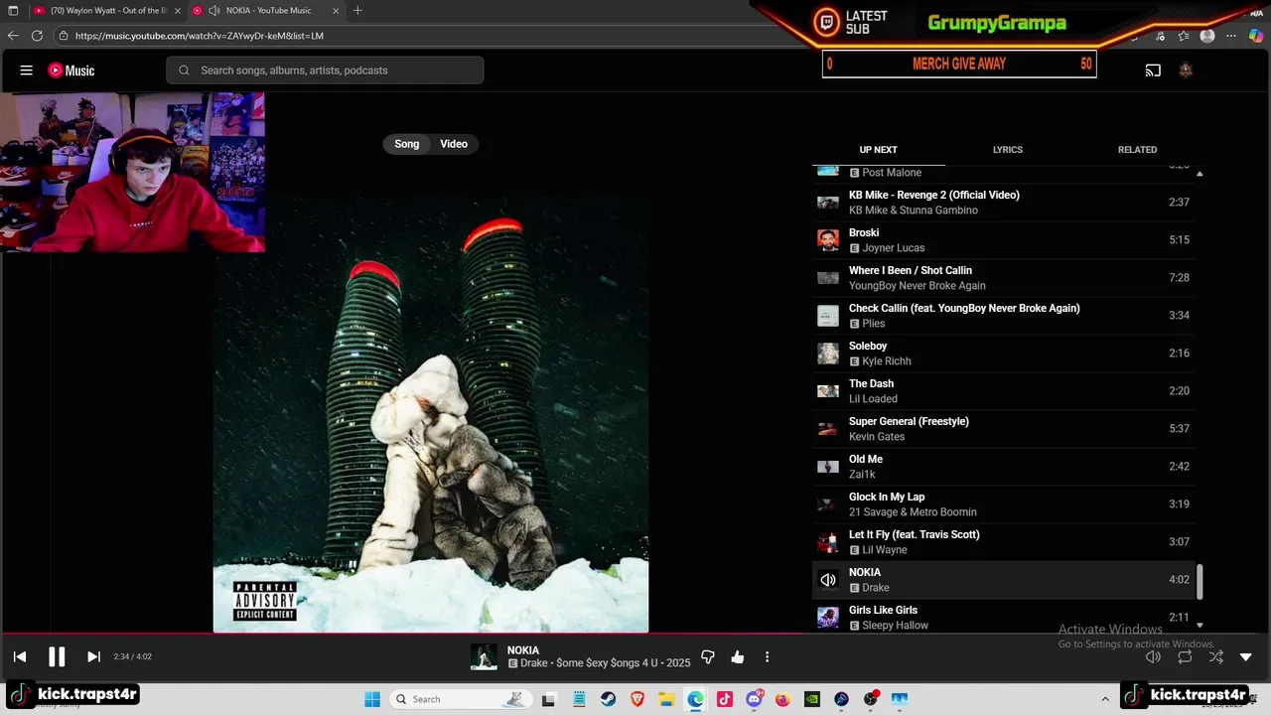Open Discord from the taskbar

[755, 699]
